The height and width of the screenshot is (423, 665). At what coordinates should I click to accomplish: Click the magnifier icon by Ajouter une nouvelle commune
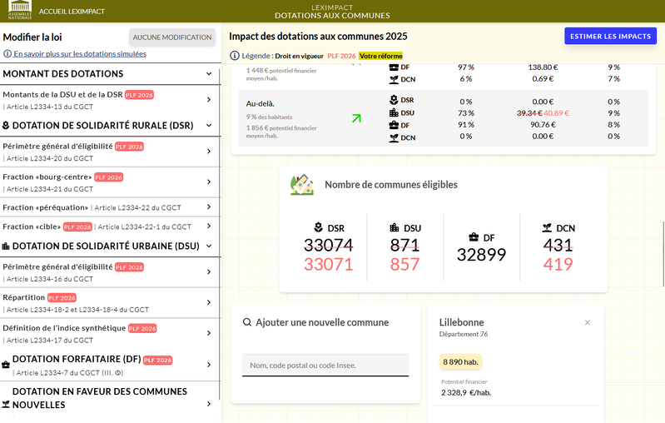247,322
